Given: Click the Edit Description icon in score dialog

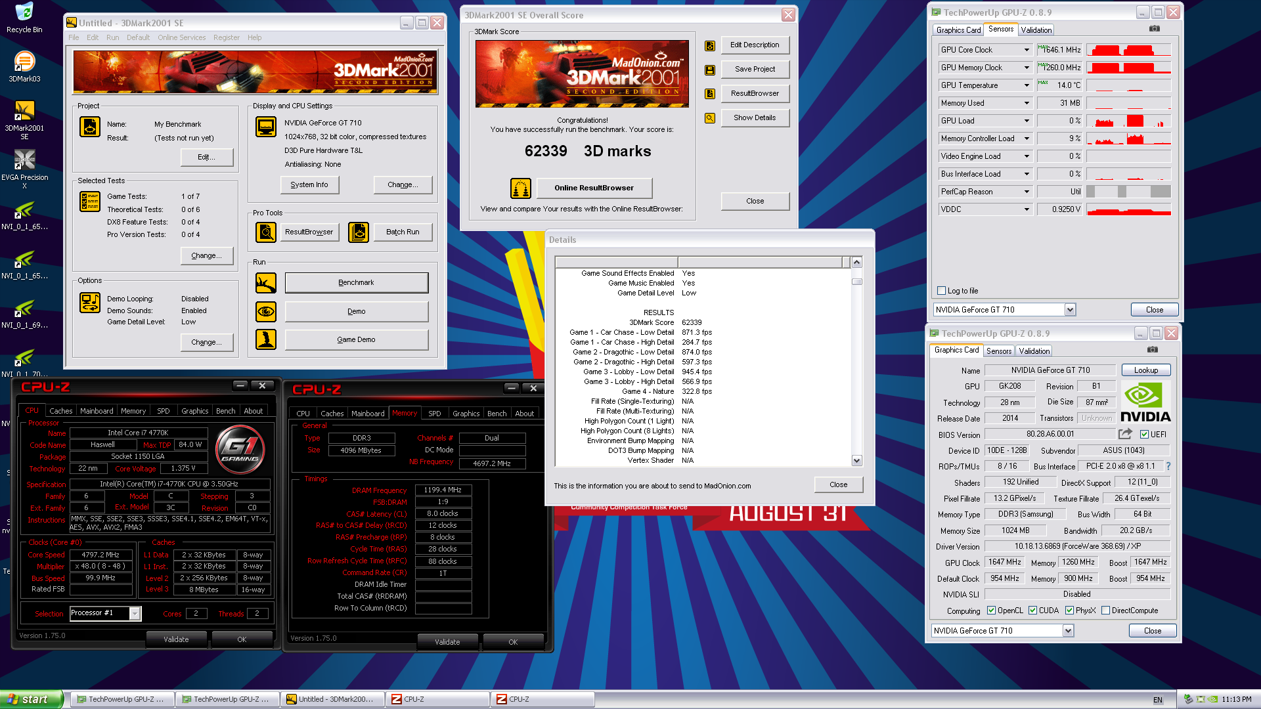Looking at the screenshot, I should pos(710,45).
